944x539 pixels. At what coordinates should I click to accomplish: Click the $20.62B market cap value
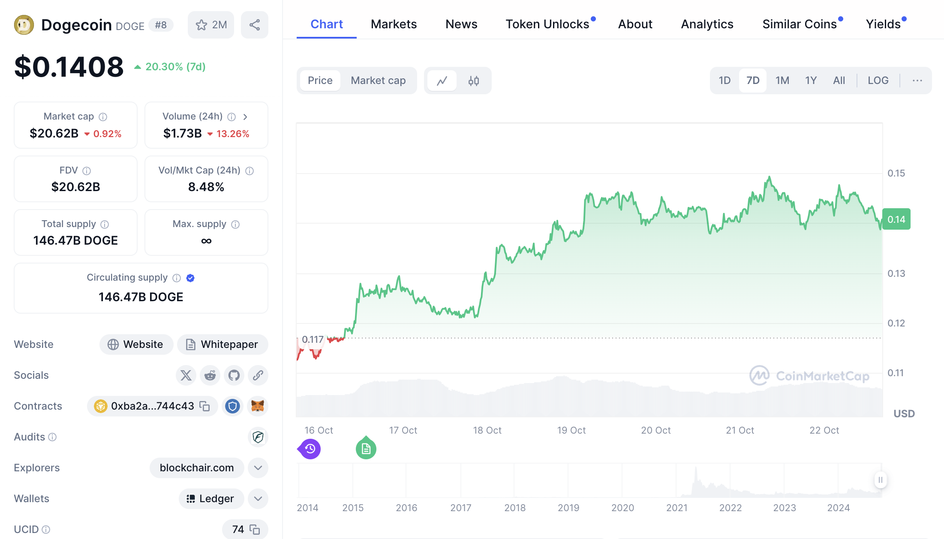[54, 134]
